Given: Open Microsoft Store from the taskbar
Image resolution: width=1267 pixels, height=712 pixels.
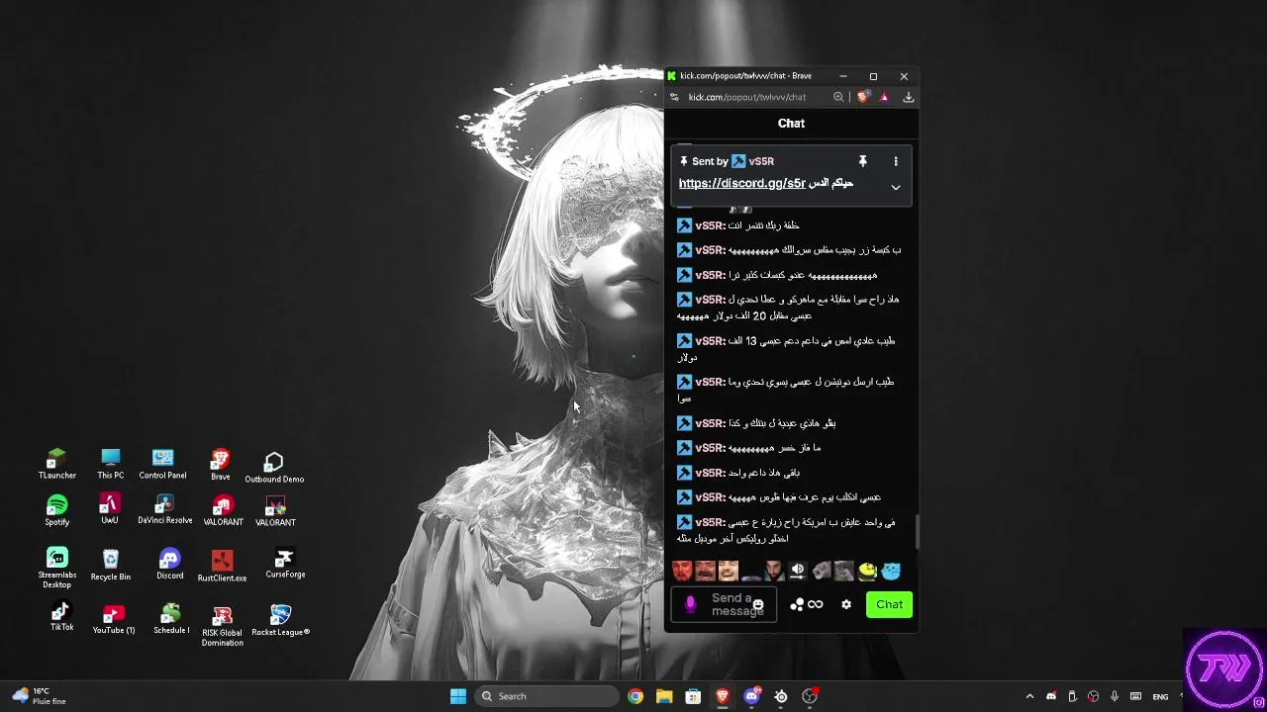Looking at the screenshot, I should click(x=693, y=696).
